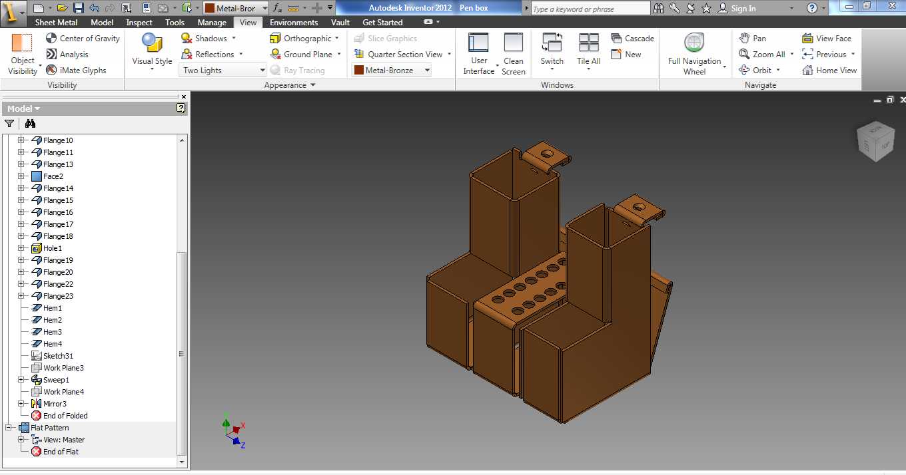Toggle iMate Glyphs display
The image size is (906, 475).
coord(75,70)
